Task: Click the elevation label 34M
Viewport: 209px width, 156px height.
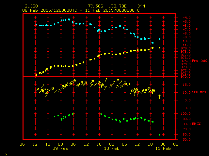Action: point(141,6)
